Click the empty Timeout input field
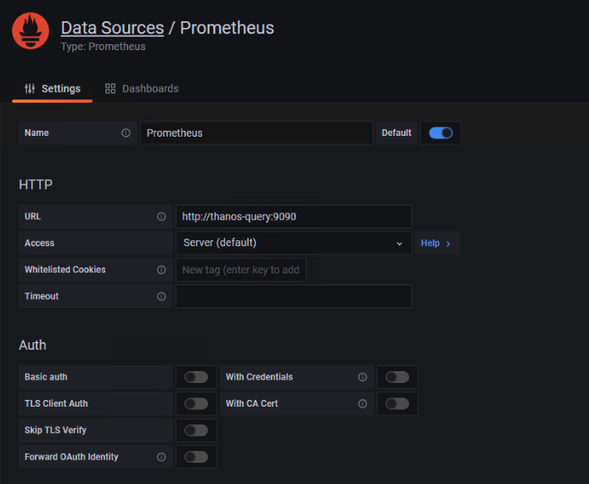This screenshot has height=484, width=589. pos(294,296)
